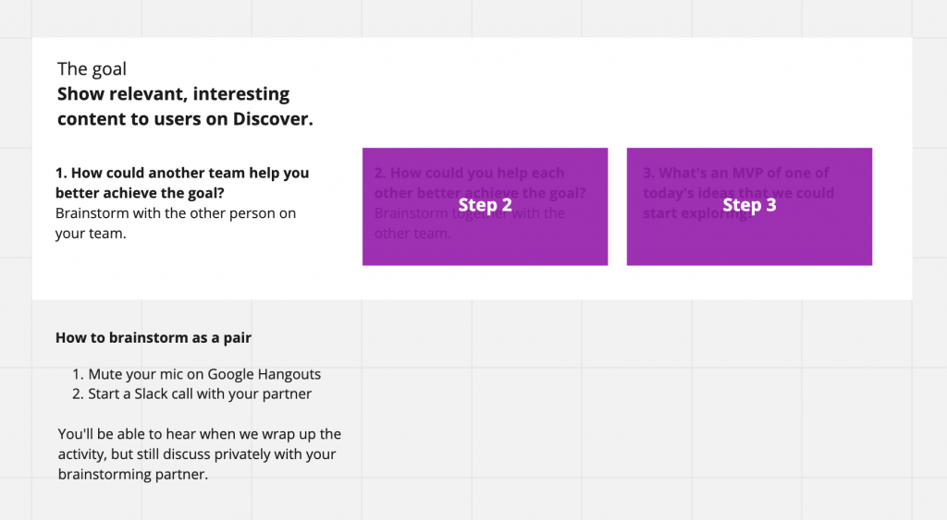The image size is (947, 520).
Task: Select the purple Step 3 cover box
Action: pyautogui.click(x=749, y=206)
